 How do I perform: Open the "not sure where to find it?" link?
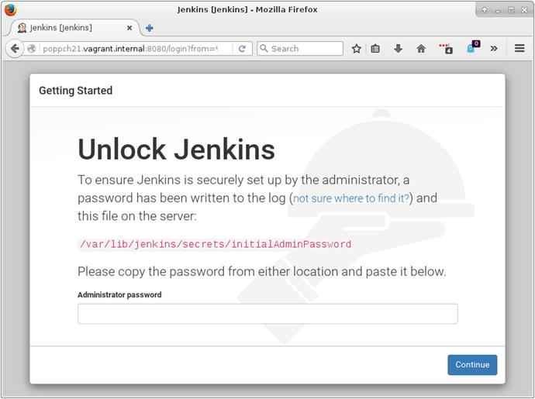(x=351, y=198)
